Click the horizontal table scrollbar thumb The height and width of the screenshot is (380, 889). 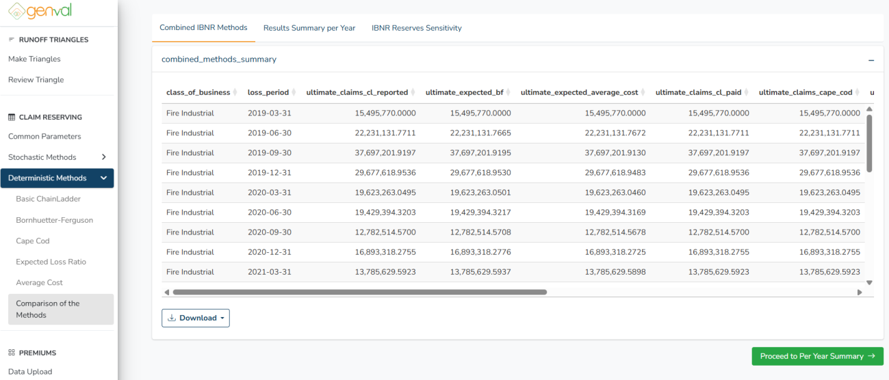pyautogui.click(x=360, y=293)
